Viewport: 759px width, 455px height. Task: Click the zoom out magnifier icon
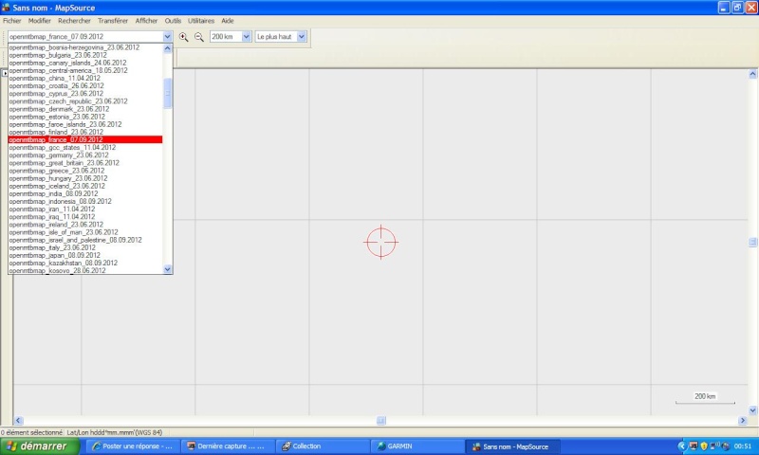pos(199,37)
